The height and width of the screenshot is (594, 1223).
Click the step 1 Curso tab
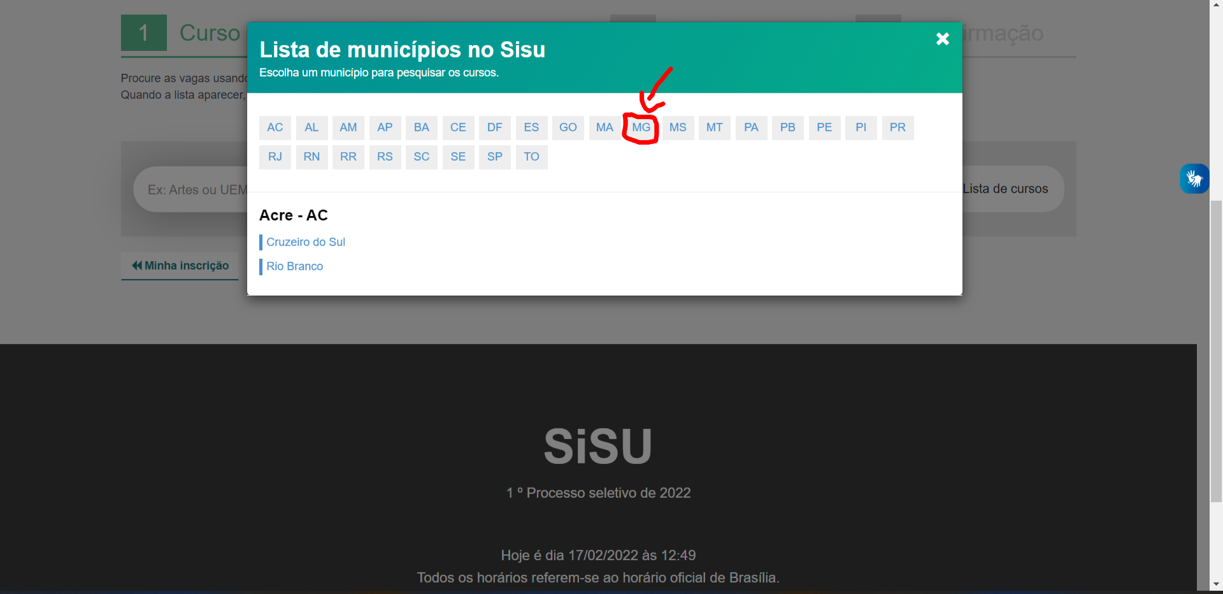click(182, 33)
